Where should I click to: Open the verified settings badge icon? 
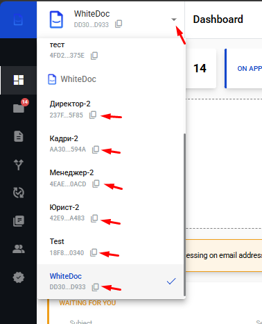pos(19,277)
